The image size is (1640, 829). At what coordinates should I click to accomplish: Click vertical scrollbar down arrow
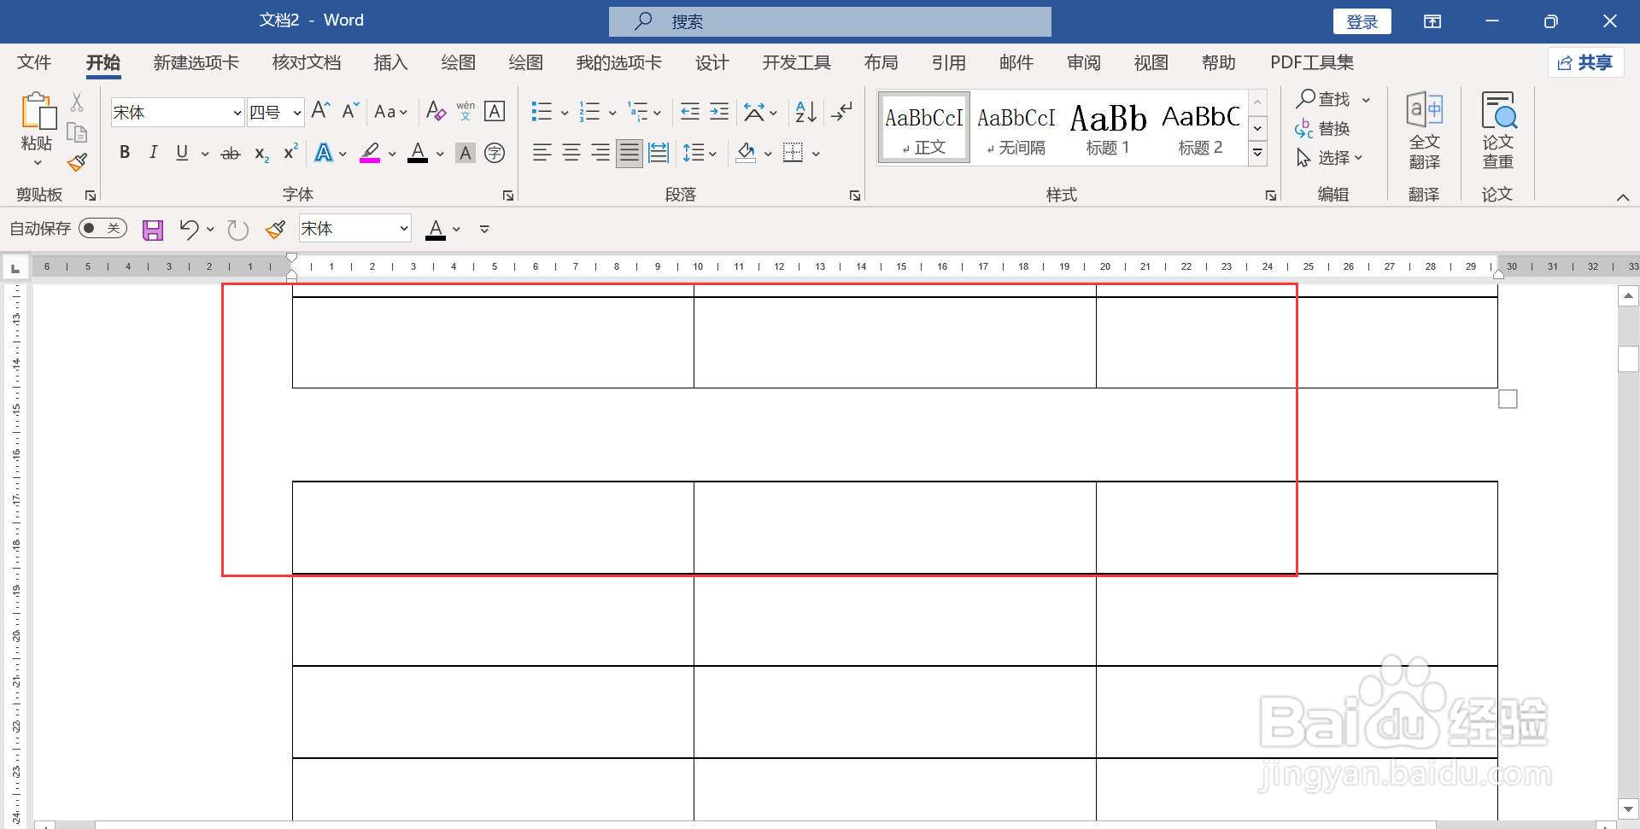point(1628,809)
